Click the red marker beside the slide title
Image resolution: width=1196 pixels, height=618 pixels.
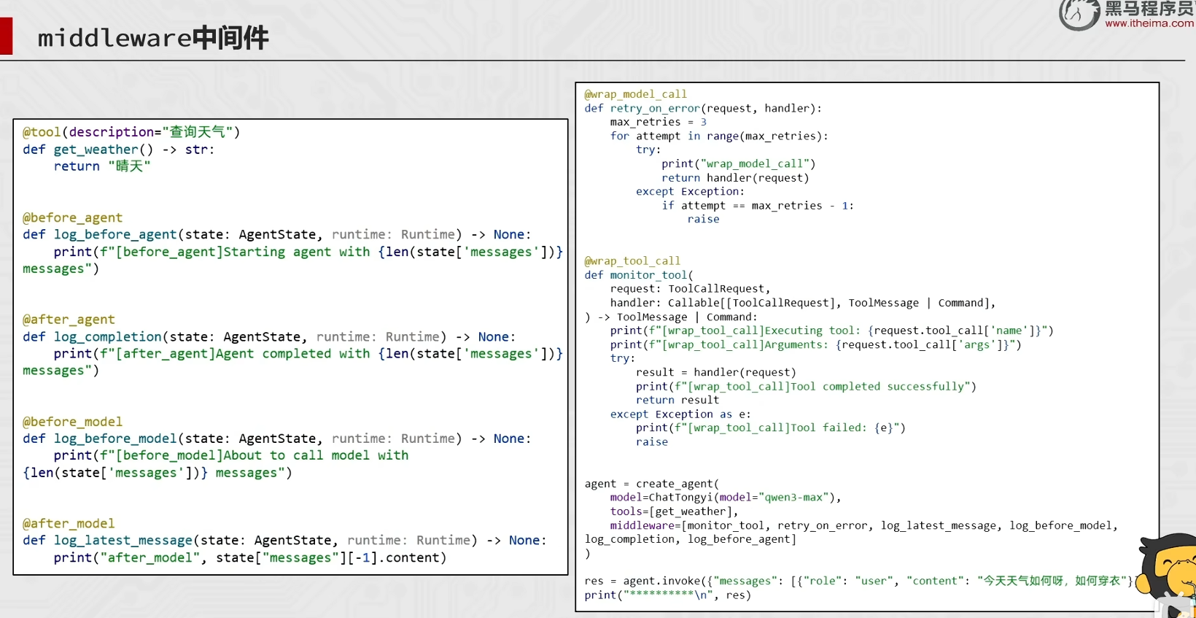(x=7, y=36)
